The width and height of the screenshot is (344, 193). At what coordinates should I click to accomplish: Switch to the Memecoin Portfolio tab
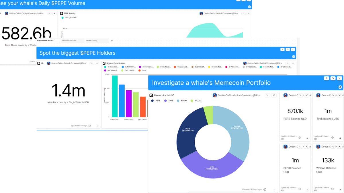(x=72, y=41)
